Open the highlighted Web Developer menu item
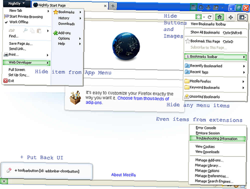 coord(26,62)
